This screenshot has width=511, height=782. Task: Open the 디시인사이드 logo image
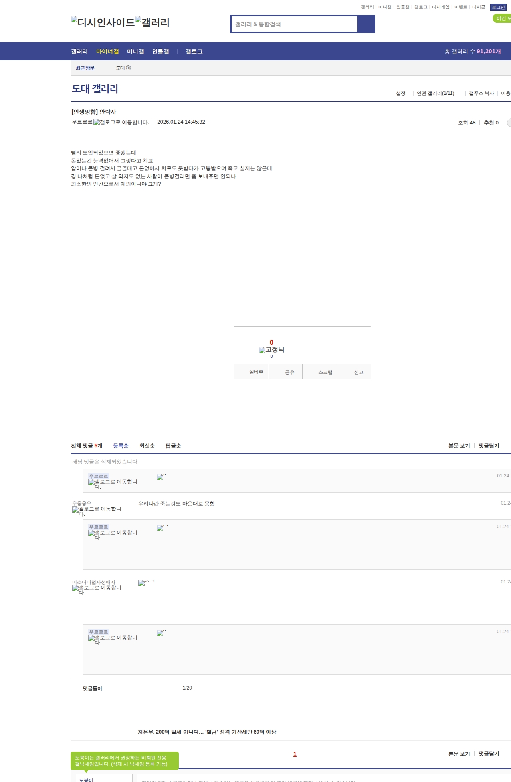(103, 22)
